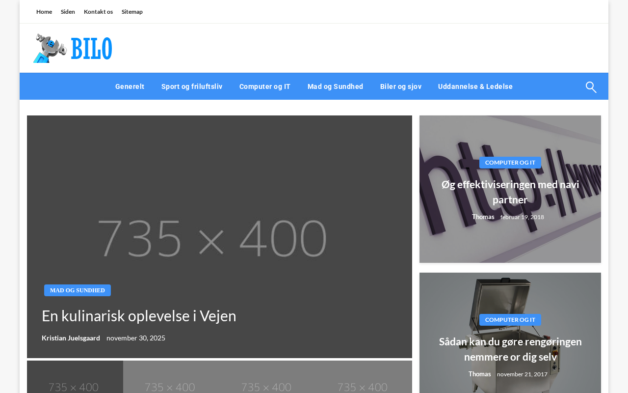Click the MAD OG SUNDHED category badge
The image size is (628, 393).
point(78,290)
